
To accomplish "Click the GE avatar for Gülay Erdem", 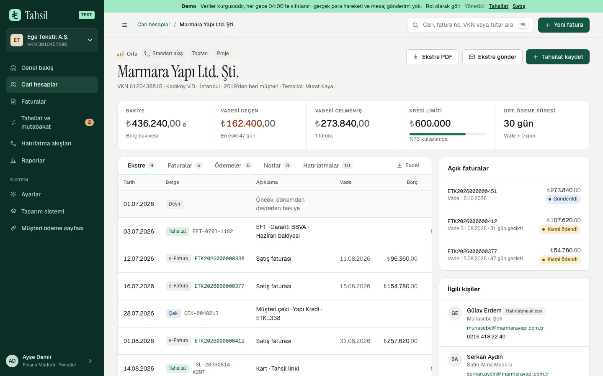I will pos(455,313).
